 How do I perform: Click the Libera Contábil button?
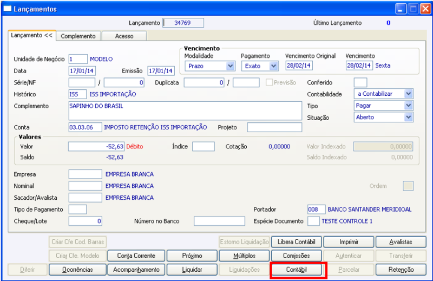click(296, 242)
